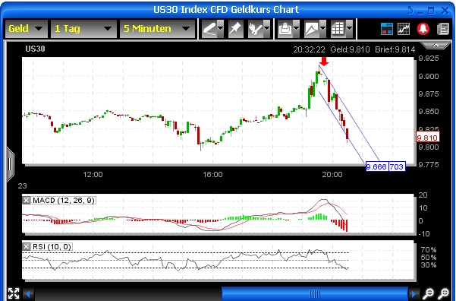
Task: Click the 9.925 price axis label
Action: (x=429, y=59)
